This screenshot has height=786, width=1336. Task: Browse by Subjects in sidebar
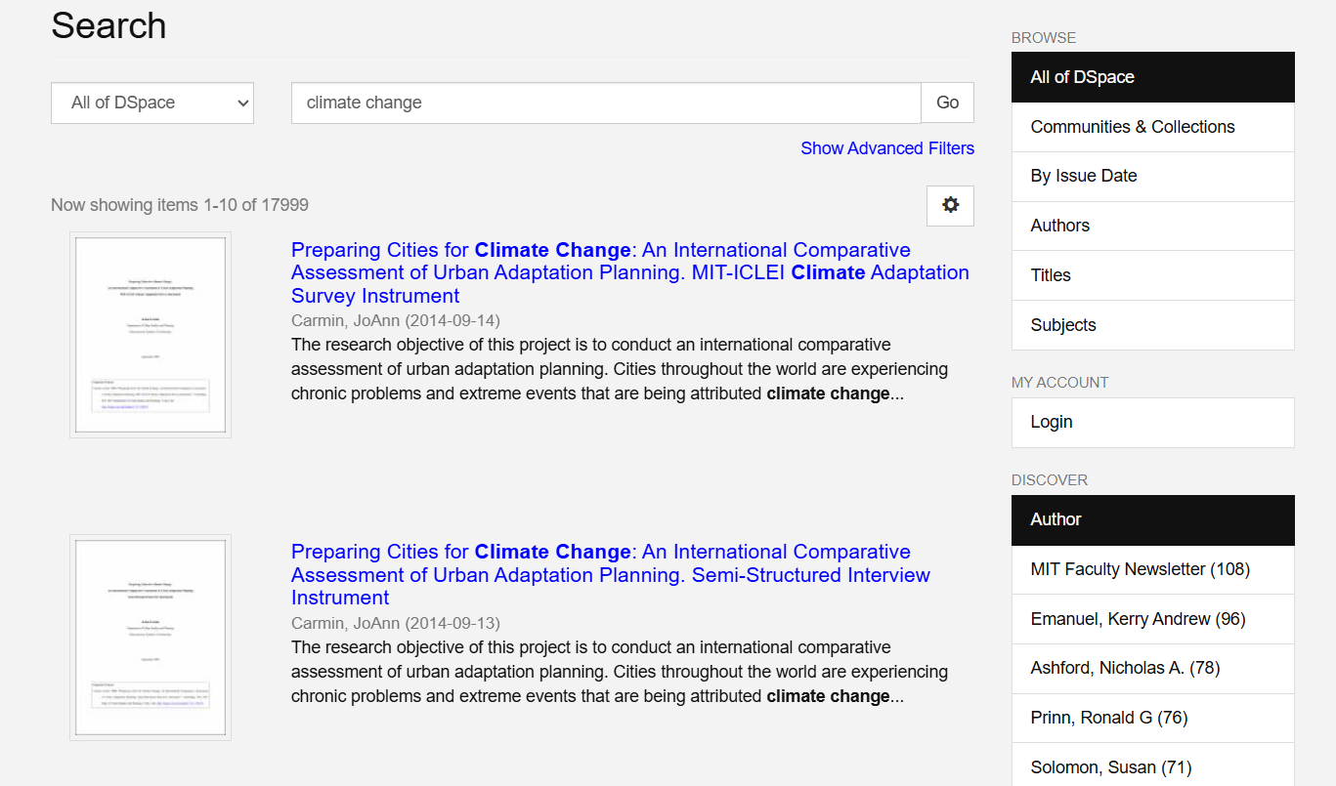click(x=1152, y=325)
